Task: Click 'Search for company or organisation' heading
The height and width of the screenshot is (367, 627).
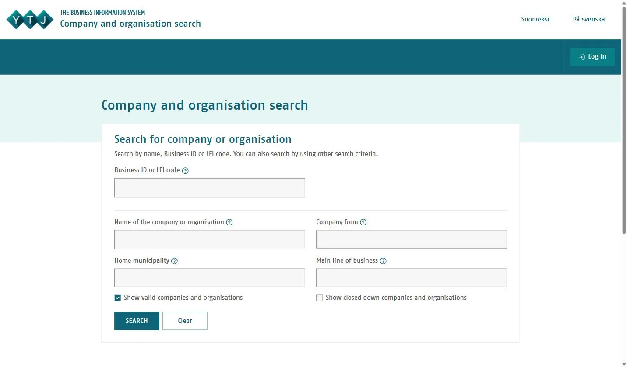Action: (203, 139)
